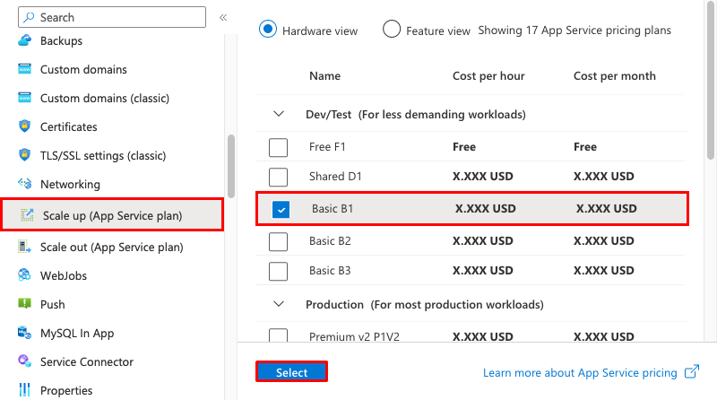Screen dimensions: 717x400
Task: Click the Backups cloud icon
Action: (24, 41)
